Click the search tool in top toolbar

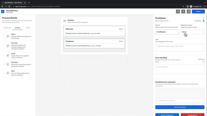pyautogui.click(x=178, y=12)
